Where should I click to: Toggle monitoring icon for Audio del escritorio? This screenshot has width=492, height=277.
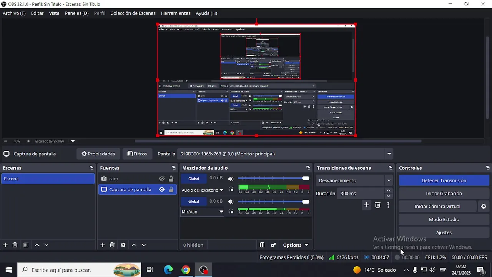[231, 189]
